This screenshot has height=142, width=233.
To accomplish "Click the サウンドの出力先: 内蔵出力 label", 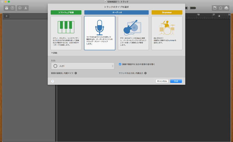I will 131,73.
